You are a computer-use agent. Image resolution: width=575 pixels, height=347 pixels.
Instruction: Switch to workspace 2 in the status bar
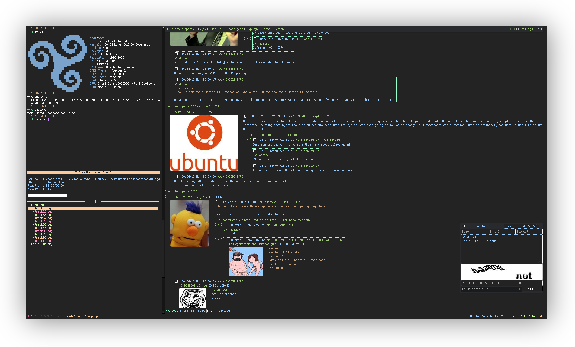(x=32, y=316)
